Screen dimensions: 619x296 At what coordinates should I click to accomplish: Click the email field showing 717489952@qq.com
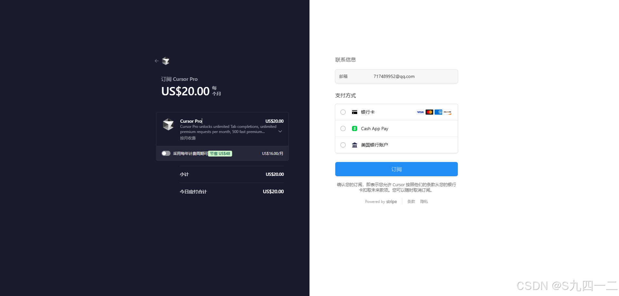(x=397, y=76)
